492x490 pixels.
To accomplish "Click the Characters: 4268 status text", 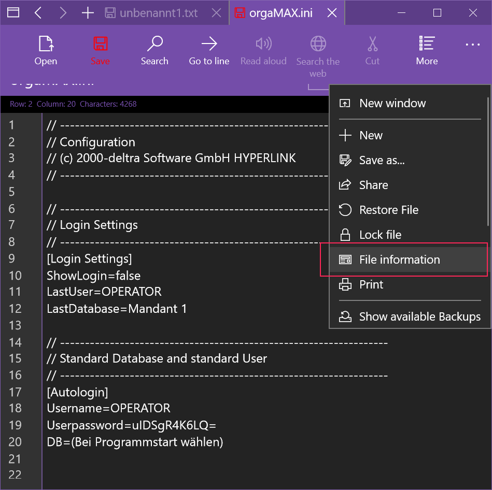I will click(x=108, y=104).
